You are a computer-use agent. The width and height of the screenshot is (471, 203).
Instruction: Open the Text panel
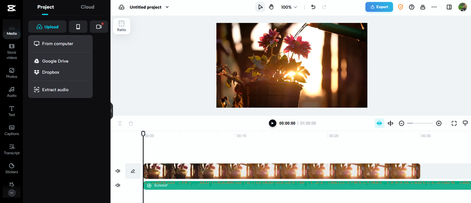pyautogui.click(x=11, y=111)
